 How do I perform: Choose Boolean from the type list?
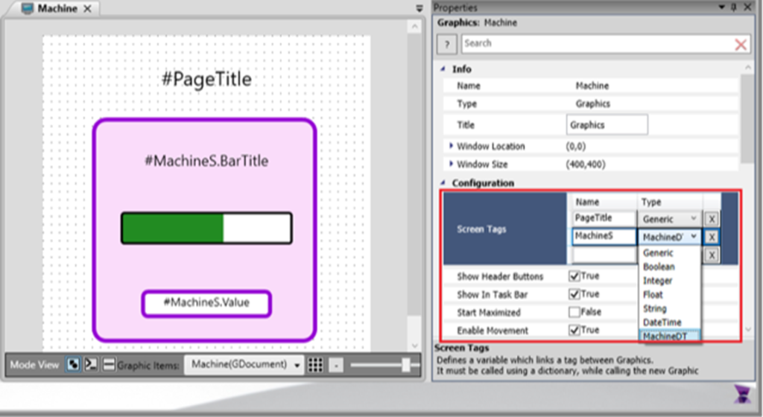coord(659,267)
